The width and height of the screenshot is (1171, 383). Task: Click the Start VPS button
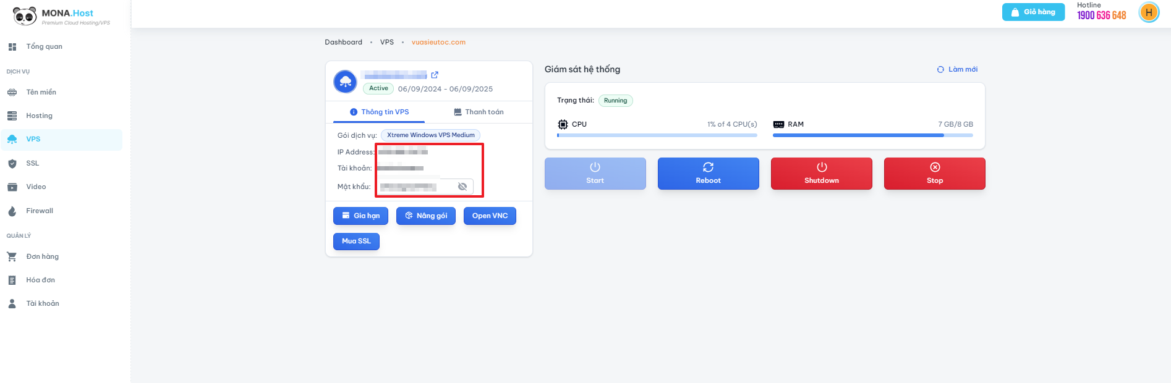click(595, 174)
